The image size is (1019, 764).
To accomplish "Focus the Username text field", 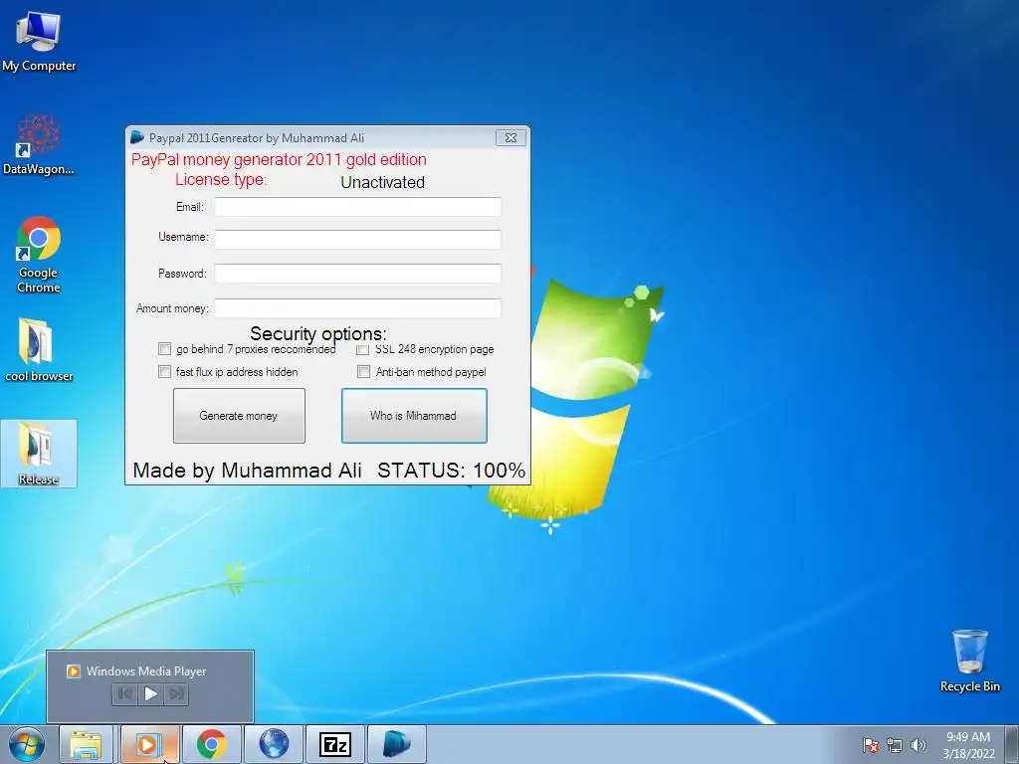I will [357, 239].
